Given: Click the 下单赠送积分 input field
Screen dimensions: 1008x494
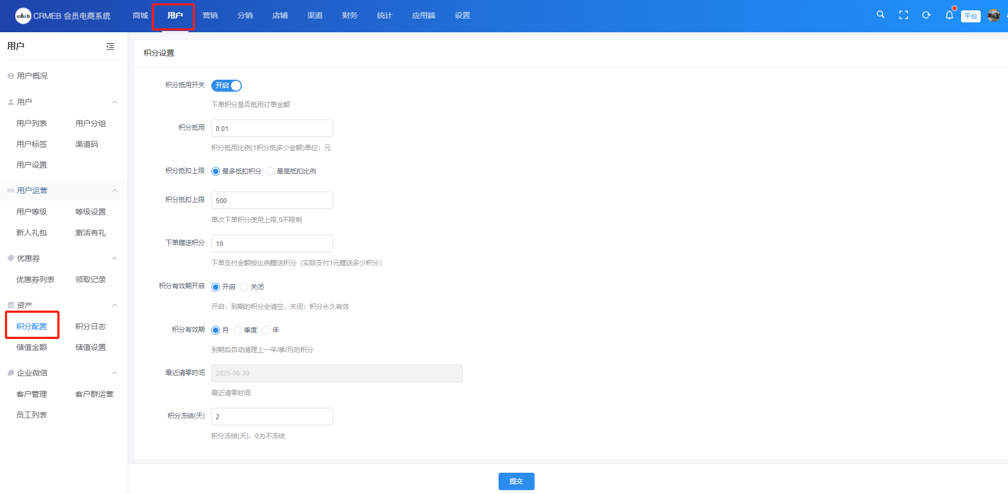Looking at the screenshot, I should click(272, 243).
